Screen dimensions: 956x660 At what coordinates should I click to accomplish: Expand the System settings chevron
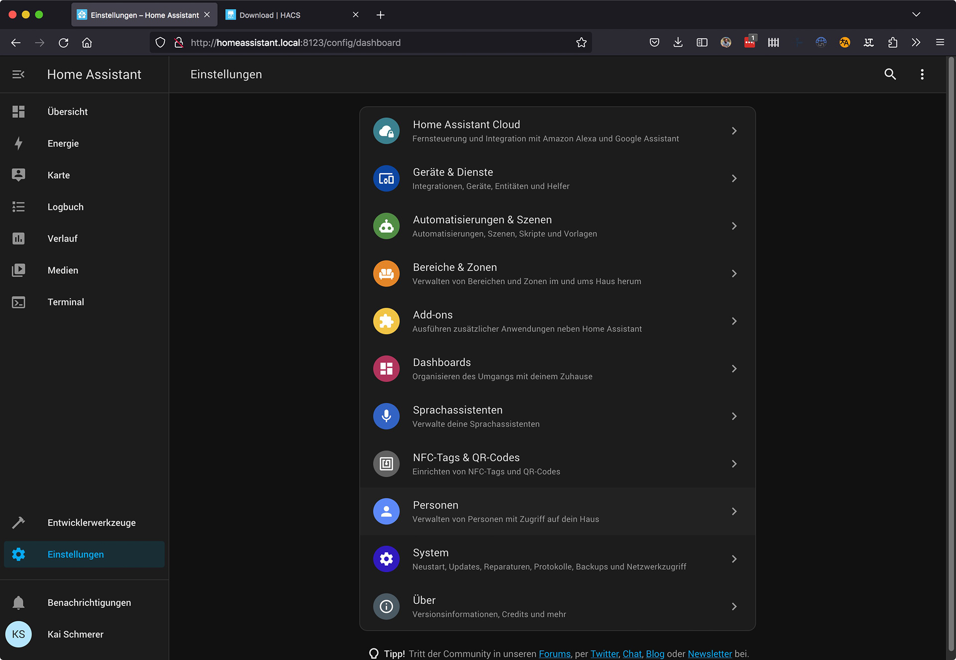[x=734, y=559]
